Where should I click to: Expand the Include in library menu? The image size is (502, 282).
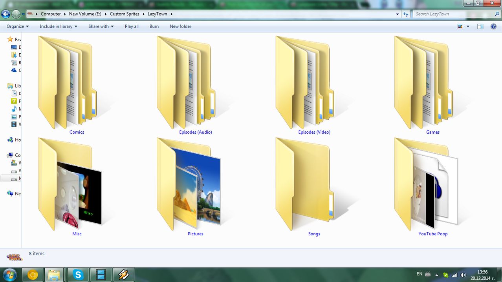pyautogui.click(x=58, y=26)
